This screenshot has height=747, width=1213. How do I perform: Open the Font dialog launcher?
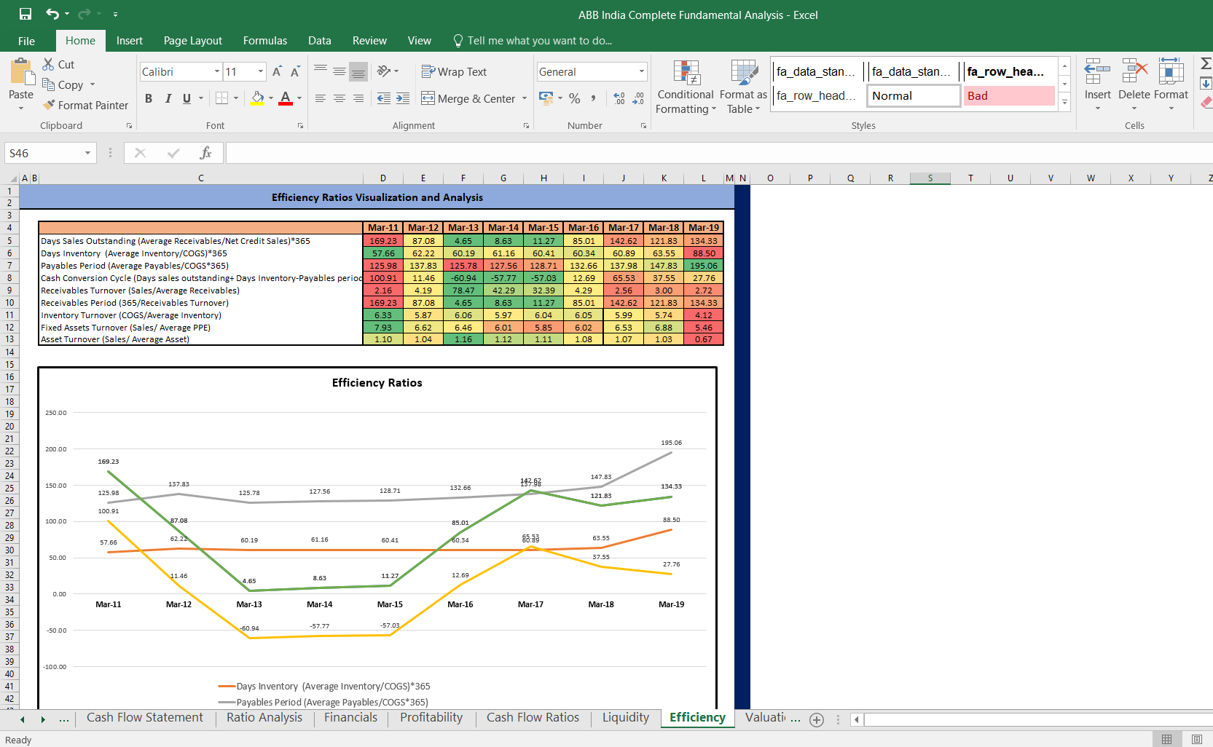300,125
